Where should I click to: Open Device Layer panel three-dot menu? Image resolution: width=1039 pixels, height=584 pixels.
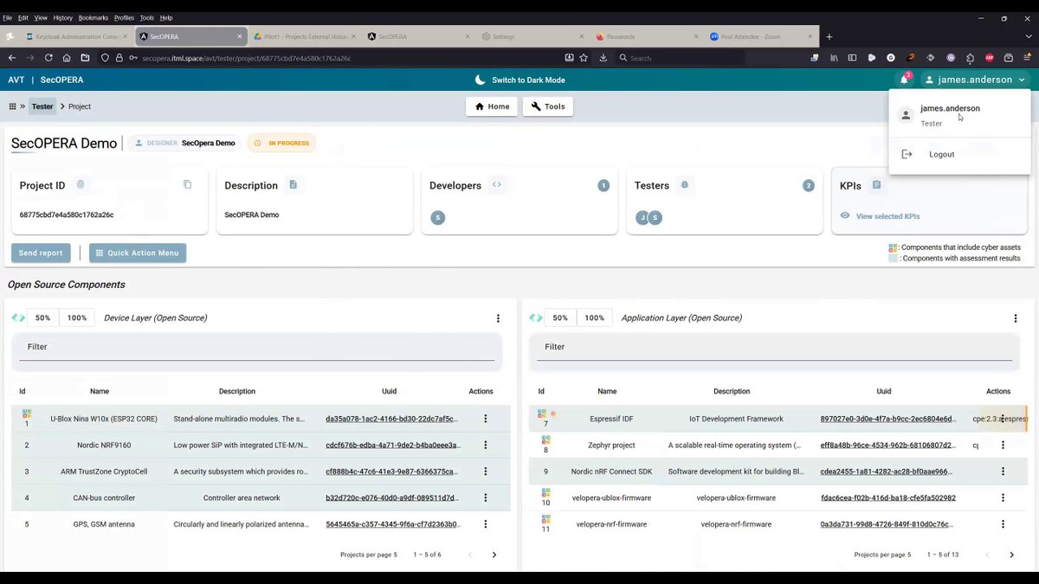pyautogui.click(x=497, y=318)
